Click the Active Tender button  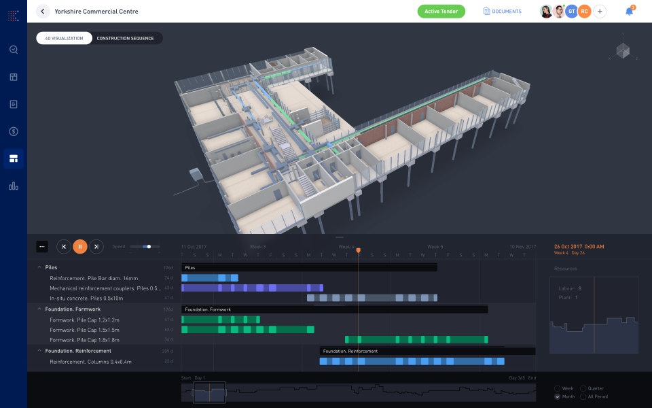[441, 12]
